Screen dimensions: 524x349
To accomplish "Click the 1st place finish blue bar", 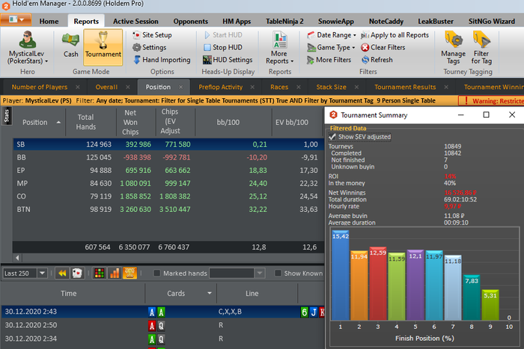I will click(x=341, y=275).
